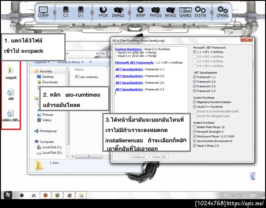Open the D:\ drive dock icon
This screenshot has width=266, height=208.
[81, 12]
